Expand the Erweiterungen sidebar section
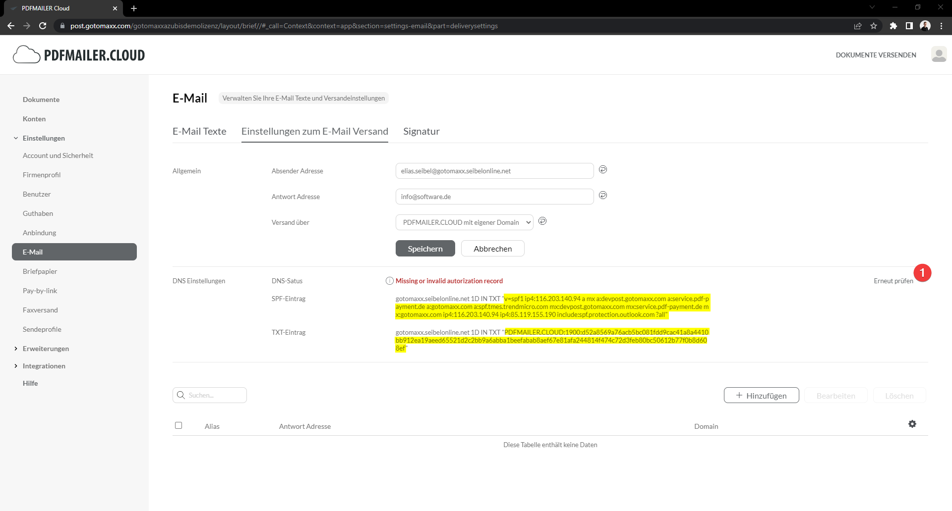The width and height of the screenshot is (952, 511). coord(16,349)
